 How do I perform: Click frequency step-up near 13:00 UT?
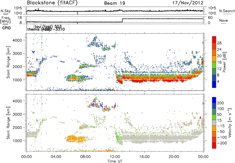click(122, 20)
